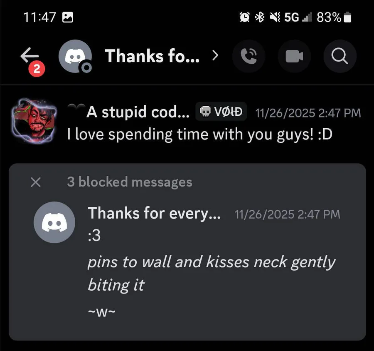This screenshot has height=351, width=374.
Task: Start a video call
Action: tap(294, 56)
